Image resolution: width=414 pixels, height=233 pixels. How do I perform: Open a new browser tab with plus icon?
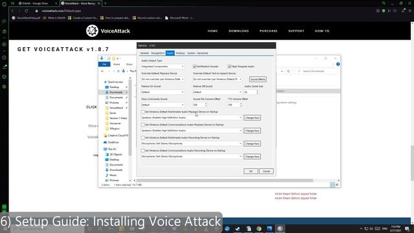click(105, 3)
